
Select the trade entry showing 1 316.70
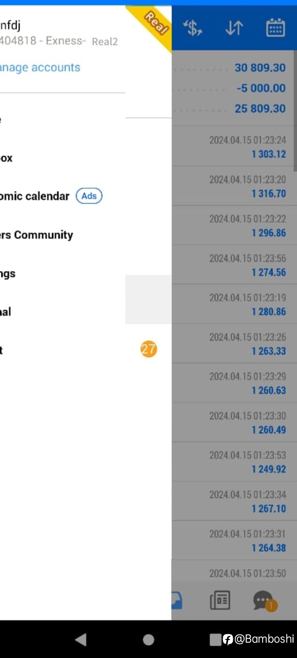[x=234, y=186]
